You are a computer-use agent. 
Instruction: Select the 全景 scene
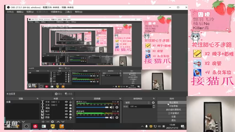tap(23, 102)
